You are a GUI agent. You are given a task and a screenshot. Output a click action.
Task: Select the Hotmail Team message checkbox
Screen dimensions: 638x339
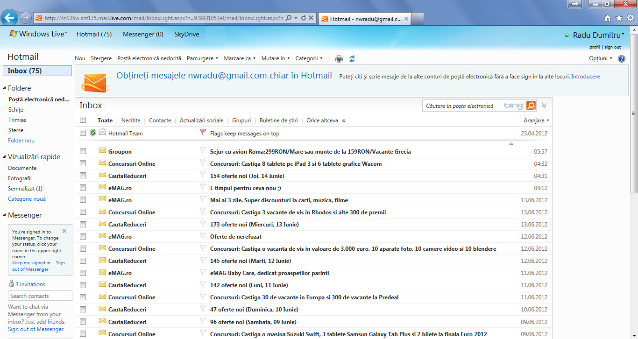pos(83,133)
